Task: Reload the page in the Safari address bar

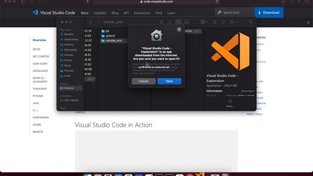Action: point(217,1)
